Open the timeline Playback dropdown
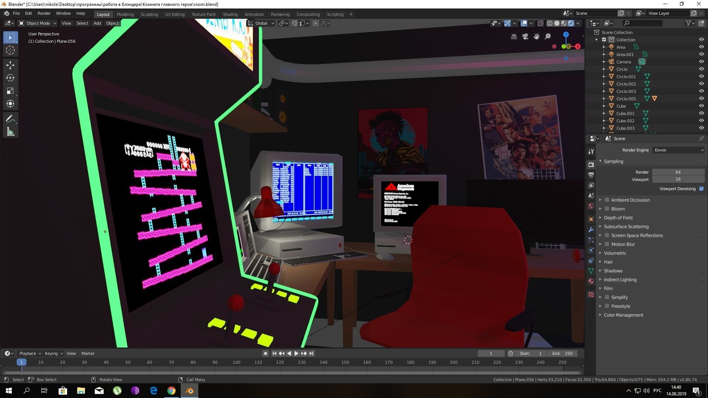The width and height of the screenshot is (708, 398). tap(30, 353)
